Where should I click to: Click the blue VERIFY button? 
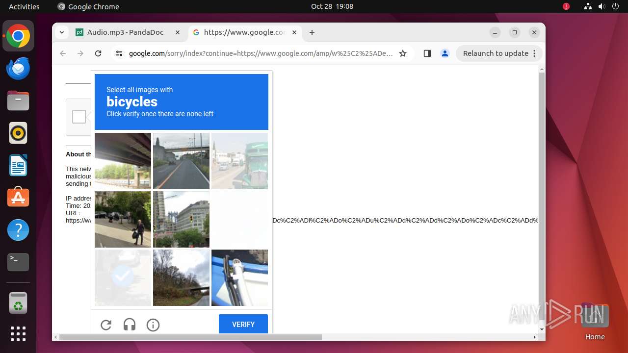coord(243,324)
